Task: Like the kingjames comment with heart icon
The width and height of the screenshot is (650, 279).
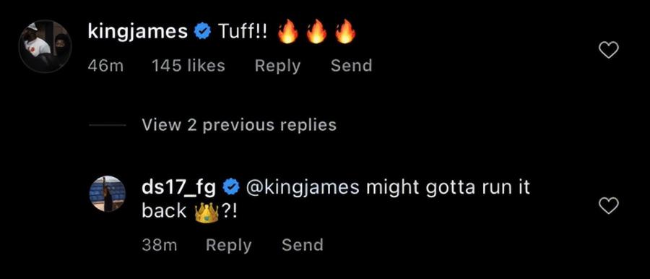Action: click(x=609, y=51)
